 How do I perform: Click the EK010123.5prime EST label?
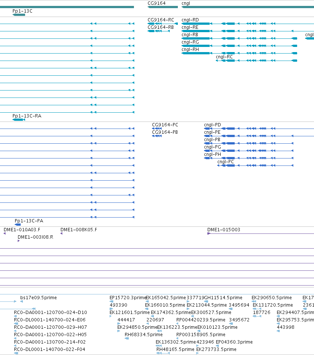click(217, 327)
